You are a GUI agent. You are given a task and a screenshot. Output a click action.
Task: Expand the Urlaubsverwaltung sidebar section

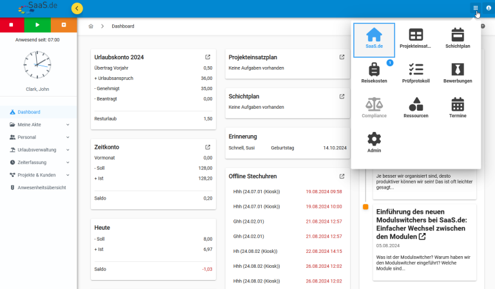click(39, 149)
